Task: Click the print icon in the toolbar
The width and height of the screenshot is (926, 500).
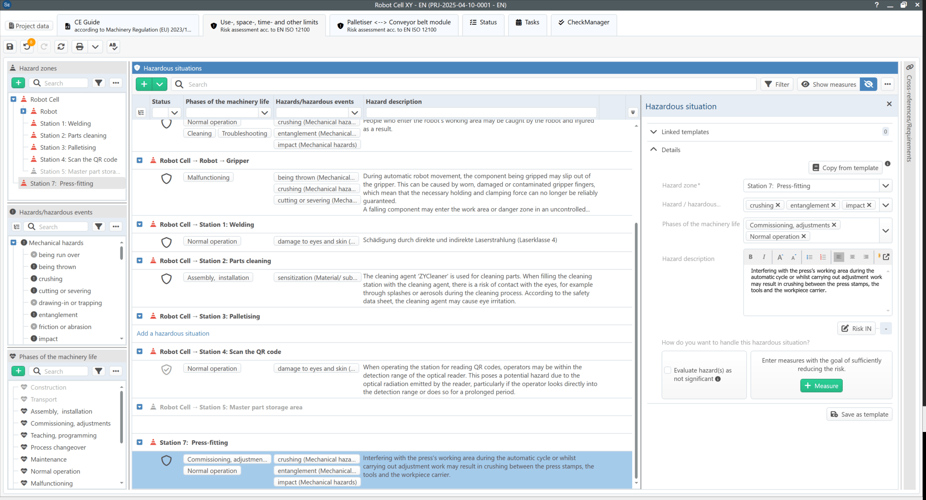Action: pyautogui.click(x=80, y=46)
